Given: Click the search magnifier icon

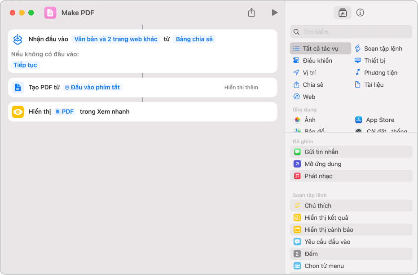Looking at the screenshot, I should click(296, 32).
